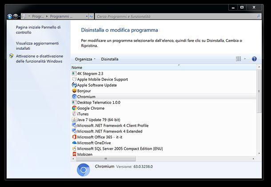The image size is (271, 187).
Task: Click the horizontal scrollbar right arrow
Action: point(253,159)
